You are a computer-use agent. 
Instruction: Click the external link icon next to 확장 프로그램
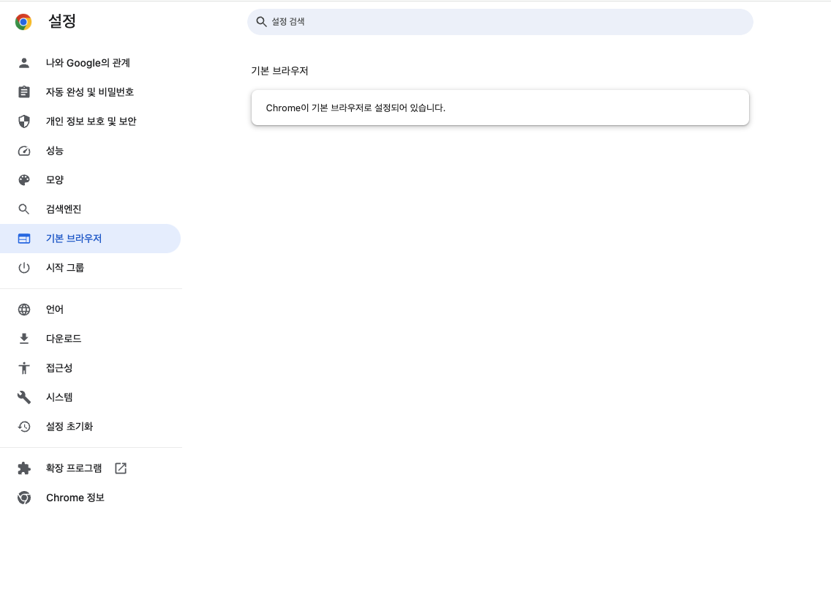(x=121, y=468)
